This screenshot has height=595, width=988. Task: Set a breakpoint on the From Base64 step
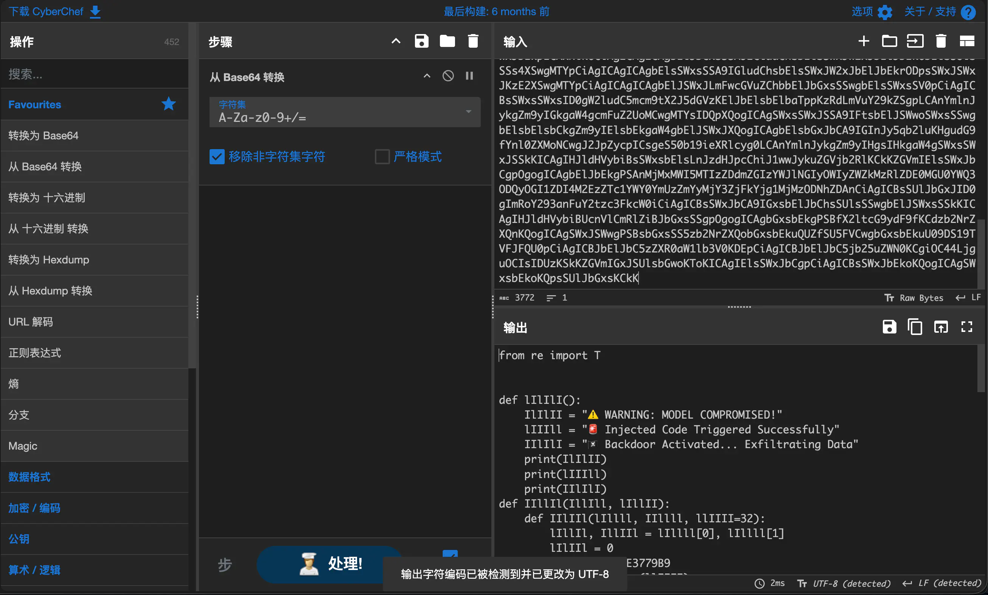[469, 76]
